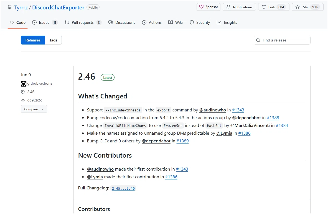Click the github-actions avatar icon
The height and width of the screenshot is (214, 328).
point(23,84)
